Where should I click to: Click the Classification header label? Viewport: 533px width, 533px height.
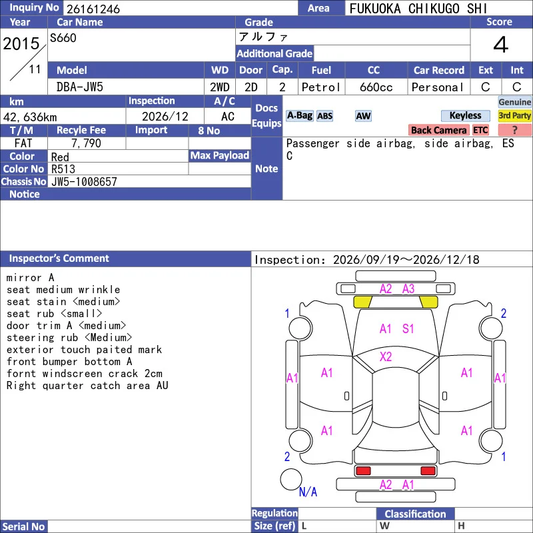click(x=415, y=514)
